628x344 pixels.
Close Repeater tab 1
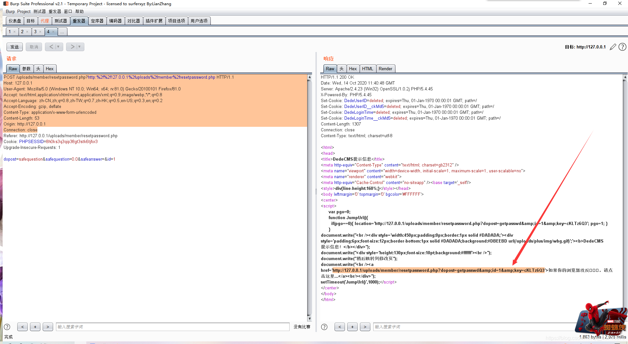tap(14, 32)
